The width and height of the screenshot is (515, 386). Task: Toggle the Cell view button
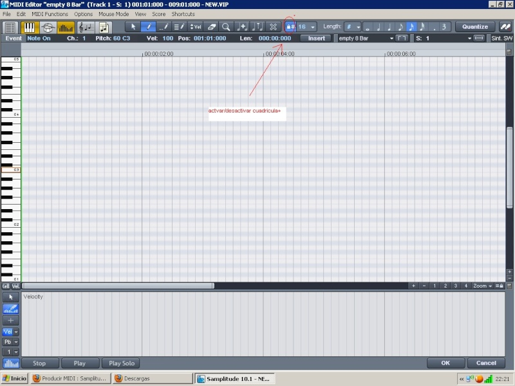pos(6,286)
